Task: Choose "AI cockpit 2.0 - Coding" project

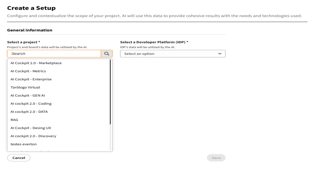Action: pyautogui.click(x=31, y=104)
